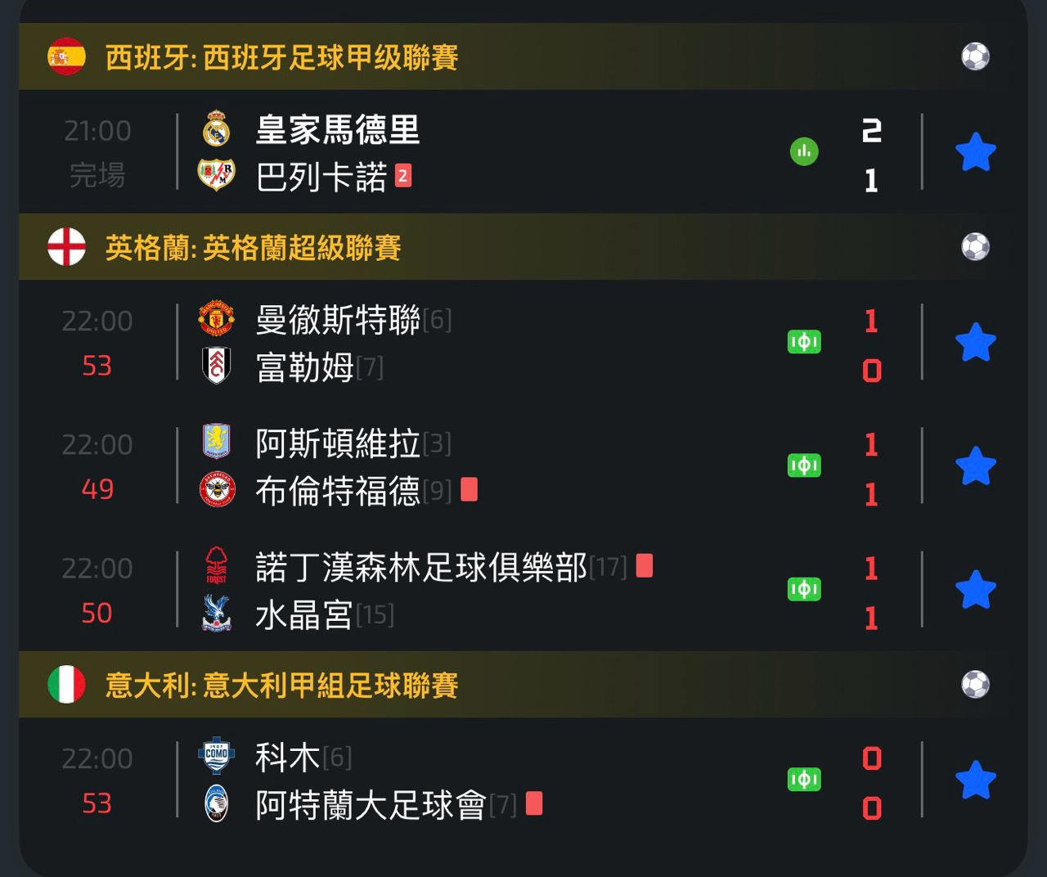Image resolution: width=1047 pixels, height=877 pixels.
Task: Click the Brentford red card indicator
Action: [469, 489]
